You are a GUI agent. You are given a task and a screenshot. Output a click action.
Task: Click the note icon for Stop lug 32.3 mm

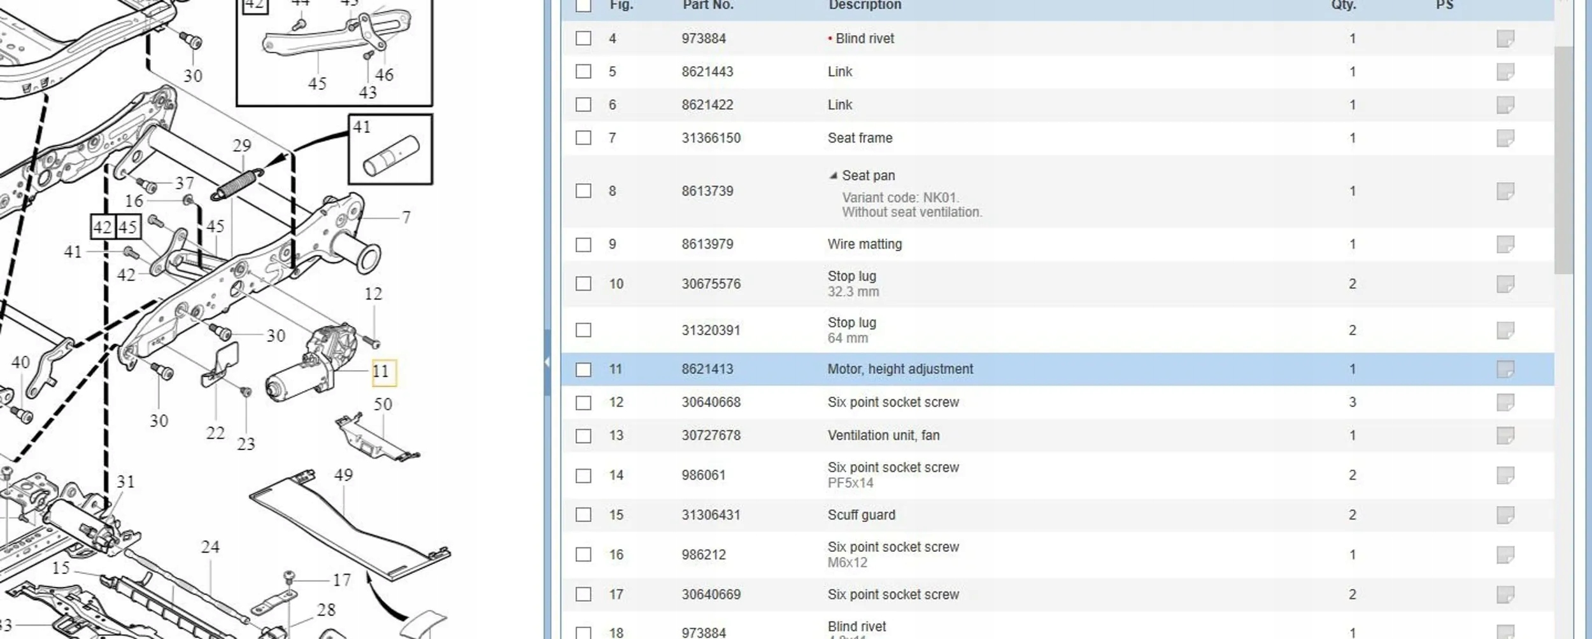click(x=1505, y=284)
